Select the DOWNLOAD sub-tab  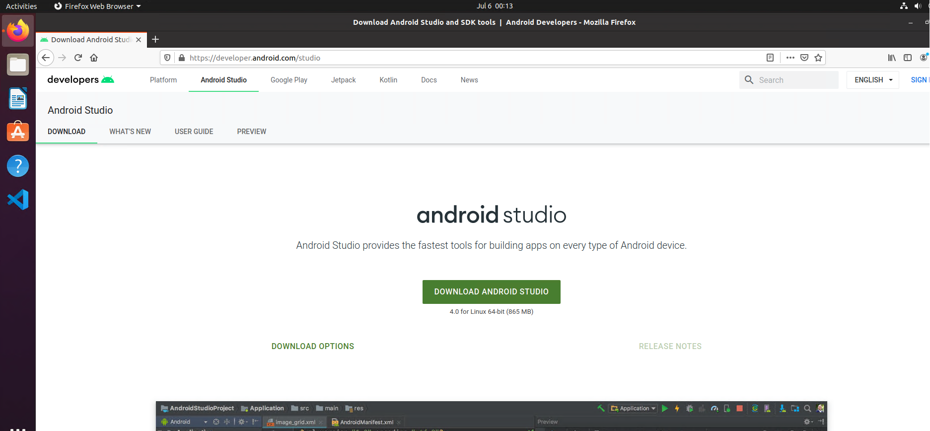pos(67,132)
